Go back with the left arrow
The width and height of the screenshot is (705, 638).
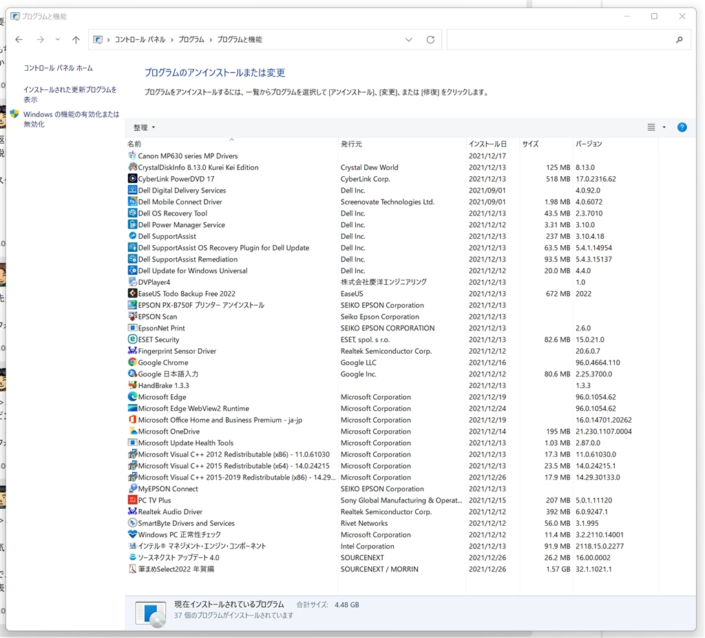tap(19, 39)
